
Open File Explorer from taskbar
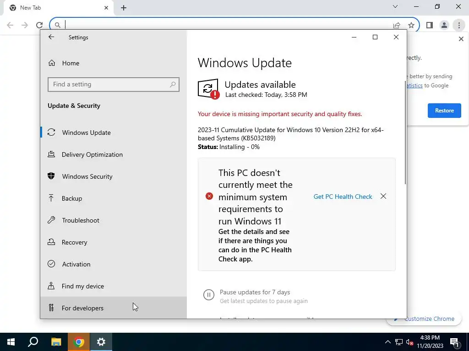click(56, 342)
